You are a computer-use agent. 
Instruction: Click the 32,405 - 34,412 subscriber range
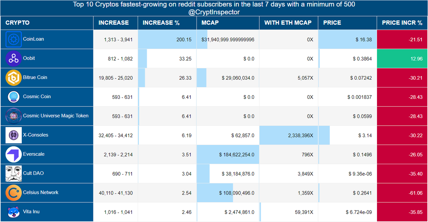point(116,136)
